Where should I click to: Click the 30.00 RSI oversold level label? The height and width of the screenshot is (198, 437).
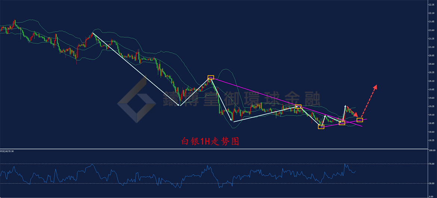coord(432,183)
